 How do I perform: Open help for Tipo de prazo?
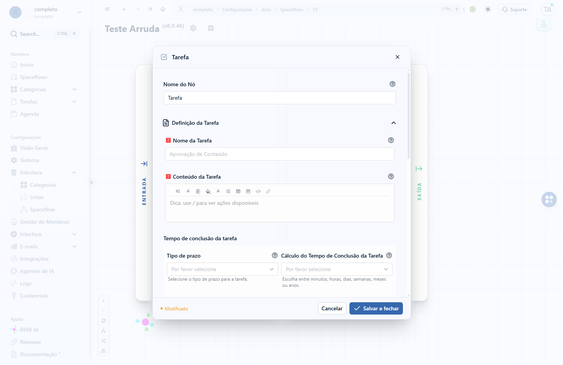pos(275,255)
